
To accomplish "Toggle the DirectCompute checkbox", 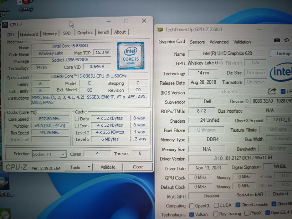I will [x=238, y=205].
